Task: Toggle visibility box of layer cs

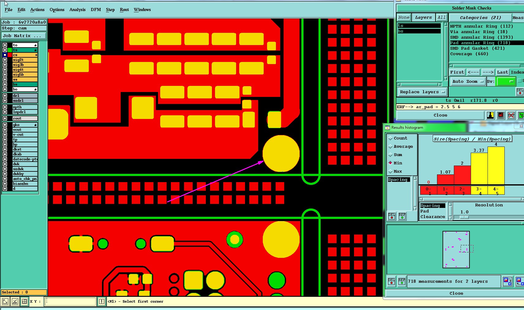Action: click(5, 55)
